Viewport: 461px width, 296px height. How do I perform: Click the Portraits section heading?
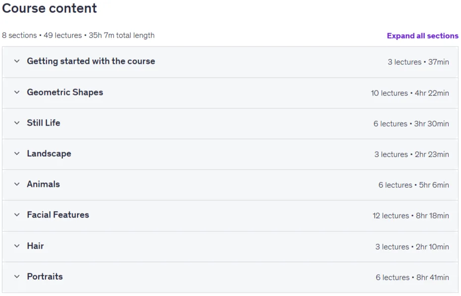click(45, 277)
